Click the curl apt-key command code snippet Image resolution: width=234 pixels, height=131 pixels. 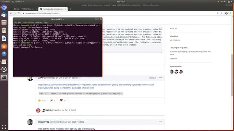tap(80, 94)
